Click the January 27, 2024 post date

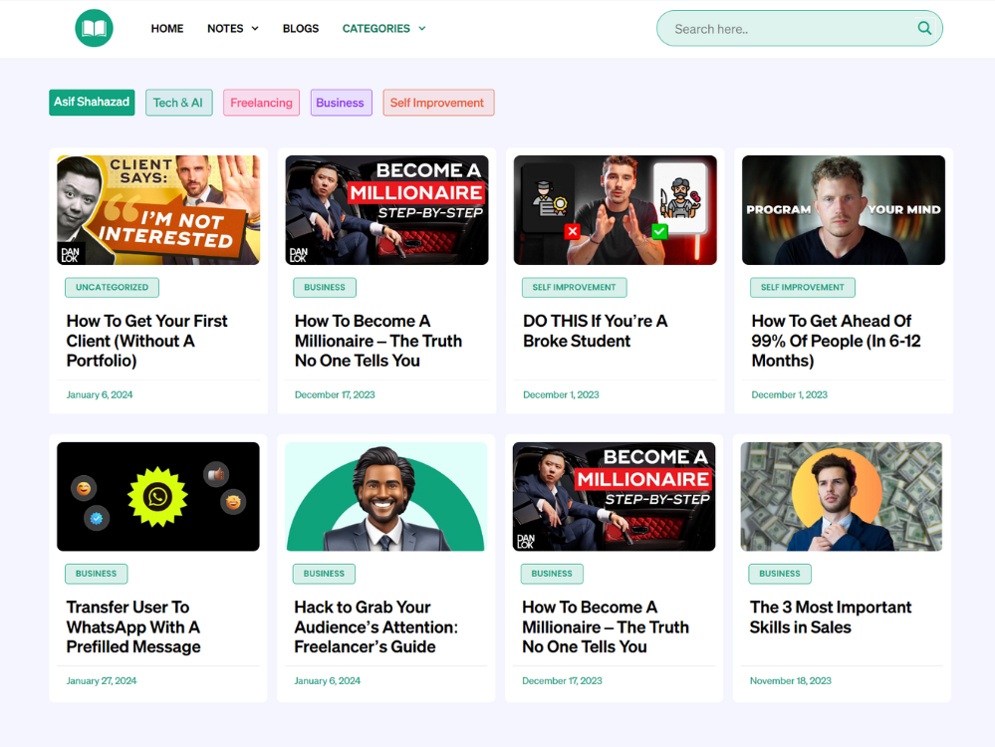(102, 681)
